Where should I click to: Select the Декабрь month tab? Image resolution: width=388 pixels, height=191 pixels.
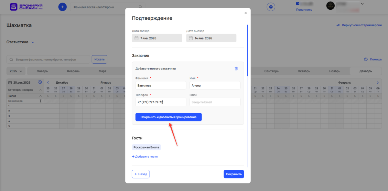coord(366,71)
